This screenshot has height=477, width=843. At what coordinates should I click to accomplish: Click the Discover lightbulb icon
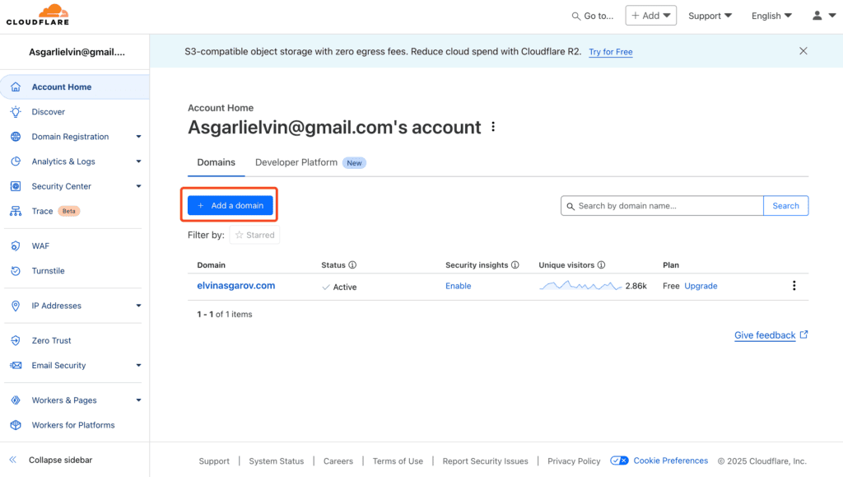click(x=16, y=112)
